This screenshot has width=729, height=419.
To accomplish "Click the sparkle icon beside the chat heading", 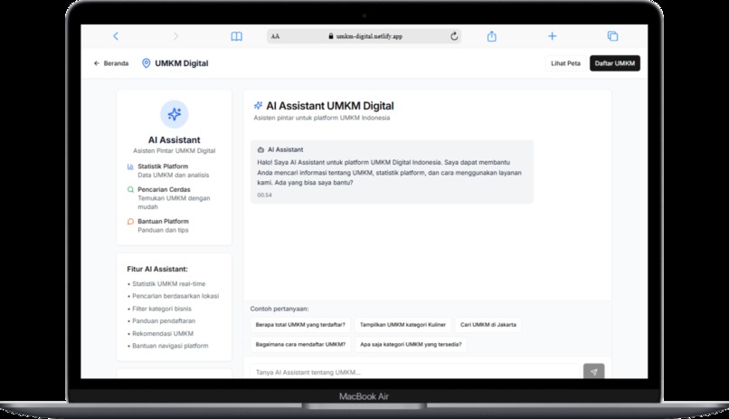I will click(258, 106).
